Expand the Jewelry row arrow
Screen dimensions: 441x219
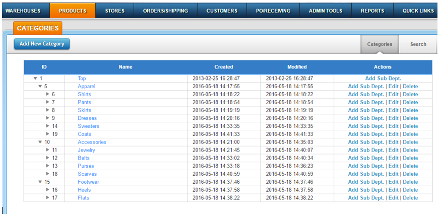coord(48,151)
